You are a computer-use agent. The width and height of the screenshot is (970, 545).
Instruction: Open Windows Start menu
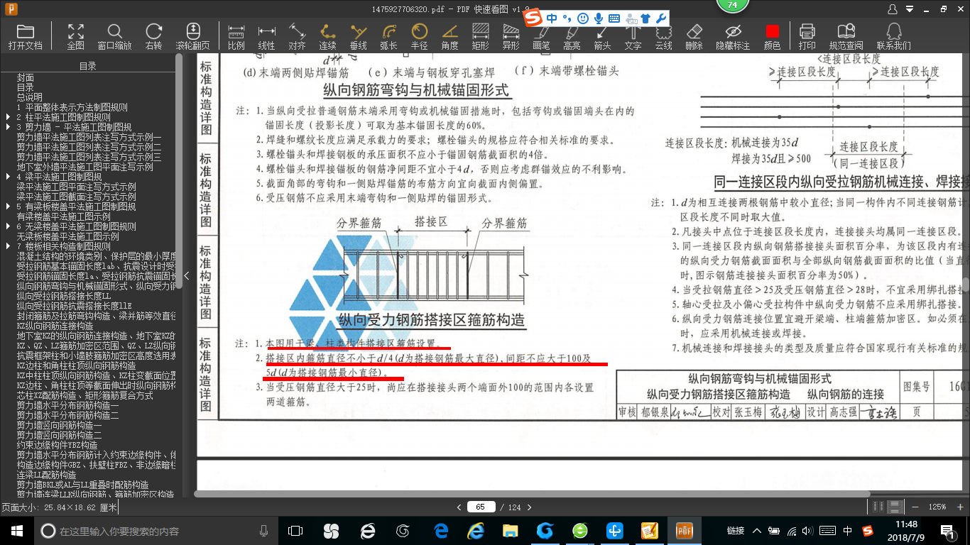[16, 530]
